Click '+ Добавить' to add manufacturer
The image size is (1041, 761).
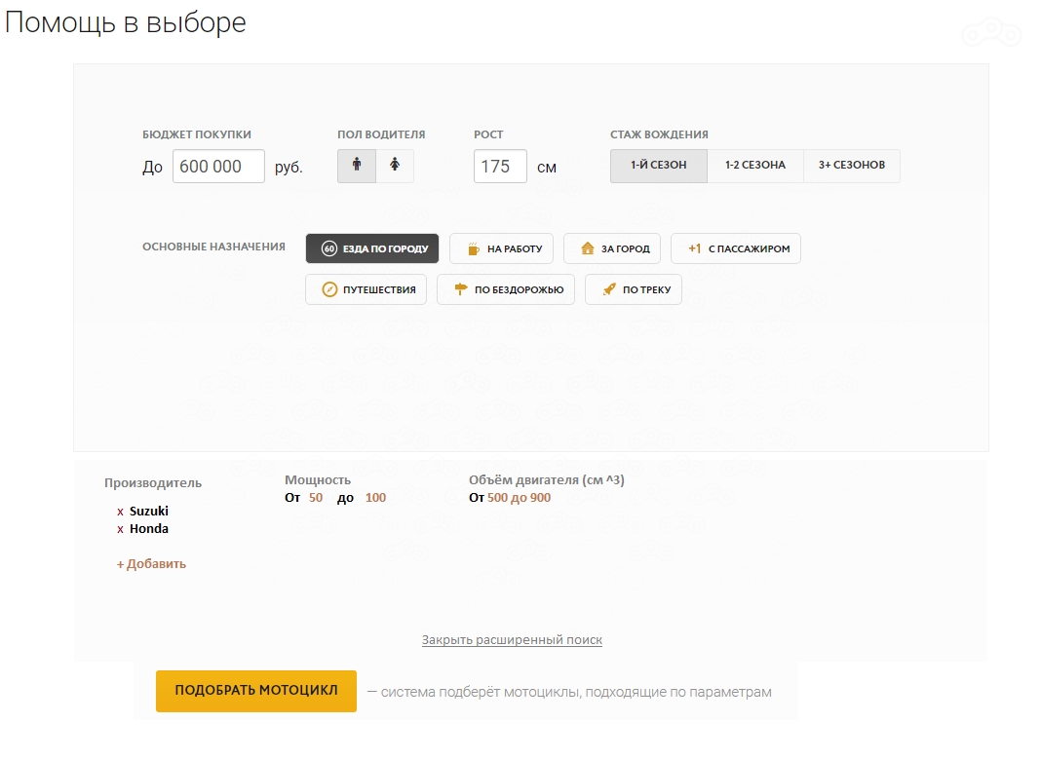point(151,564)
